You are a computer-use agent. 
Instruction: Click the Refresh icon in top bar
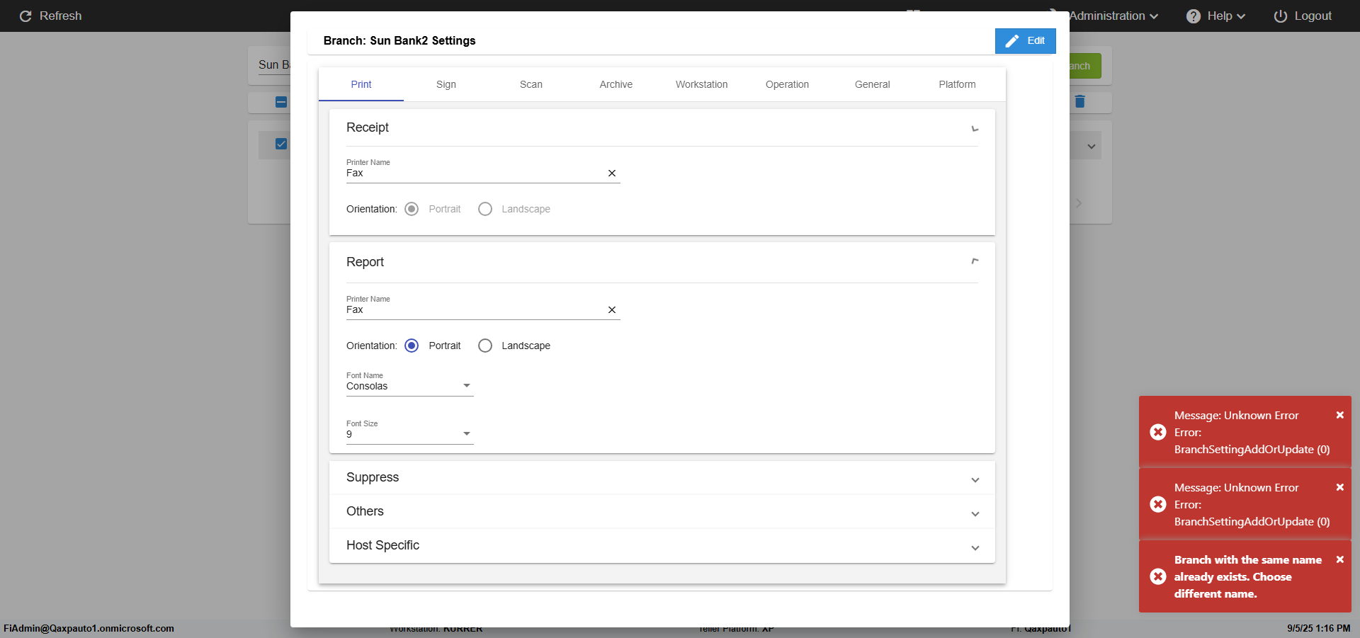click(25, 16)
